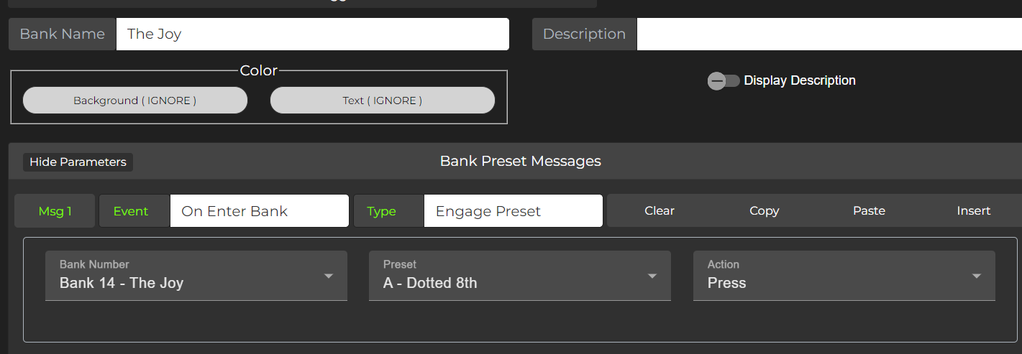
Task: Open the Background color picker
Action: coord(135,101)
